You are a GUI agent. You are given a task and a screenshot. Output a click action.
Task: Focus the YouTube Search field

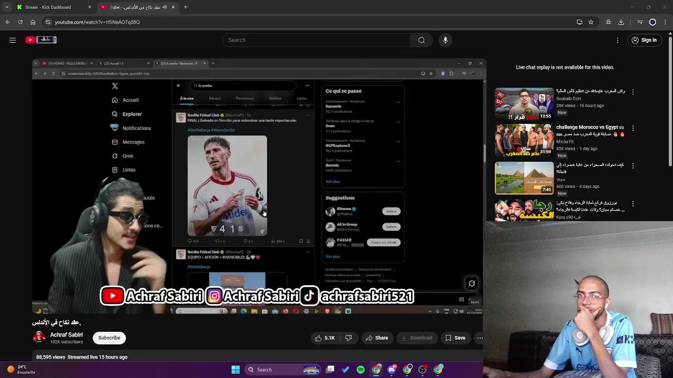tap(317, 40)
